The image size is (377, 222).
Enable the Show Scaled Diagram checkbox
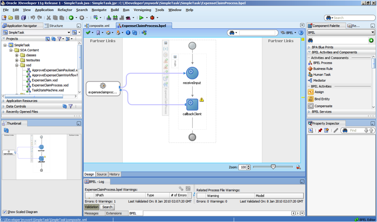coord(5,212)
